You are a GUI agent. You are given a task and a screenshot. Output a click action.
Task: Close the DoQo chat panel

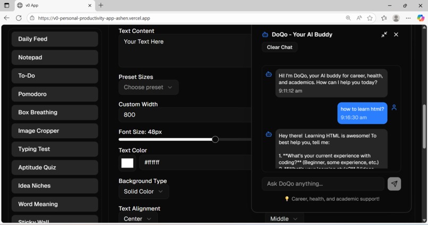(396, 34)
